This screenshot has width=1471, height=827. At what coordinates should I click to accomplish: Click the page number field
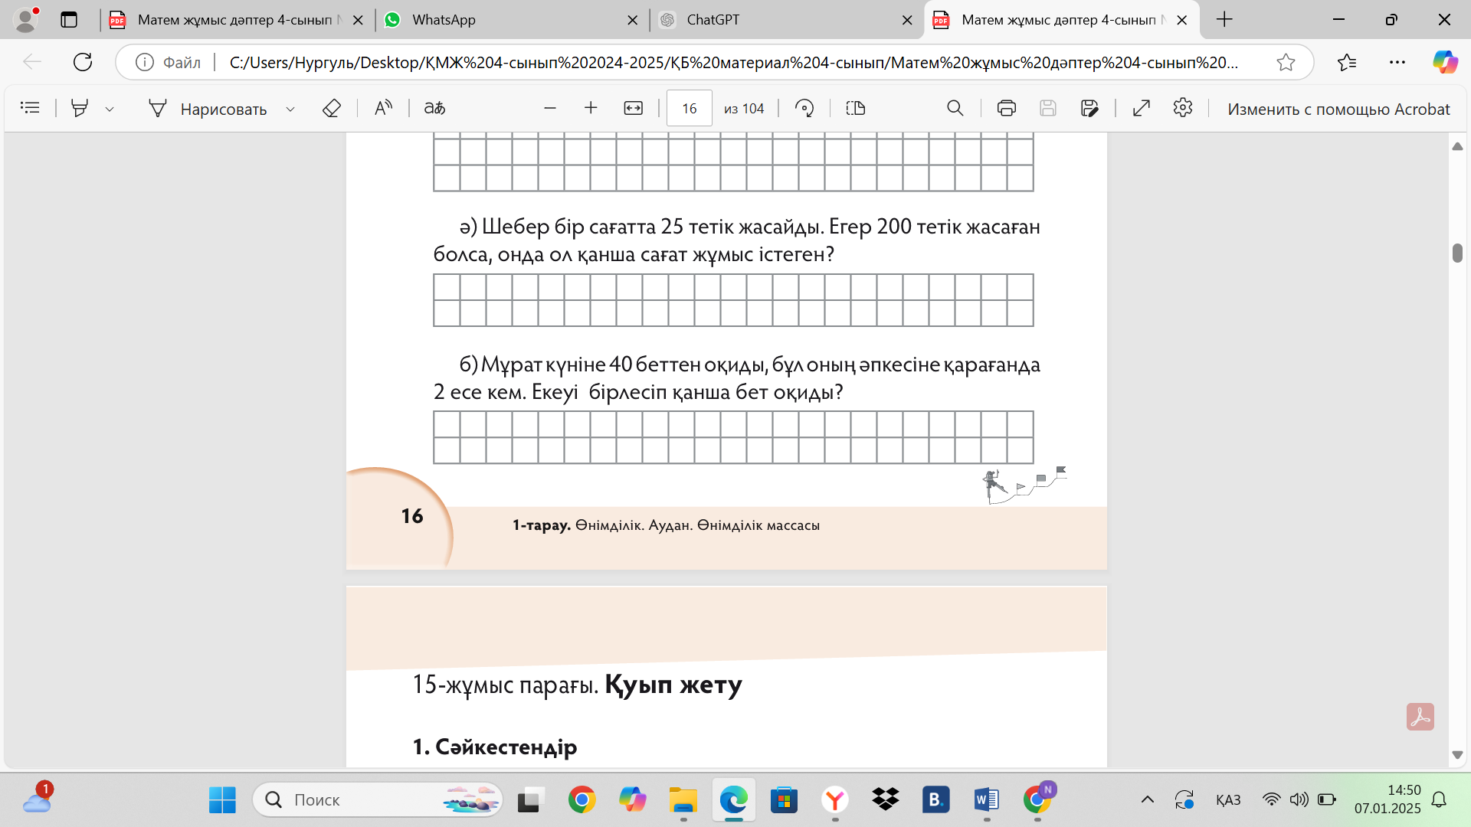tap(689, 108)
